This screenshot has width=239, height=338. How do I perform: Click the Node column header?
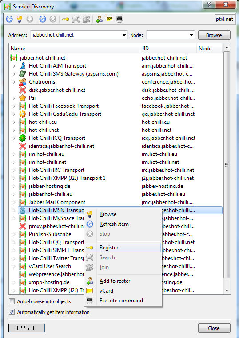point(210,49)
